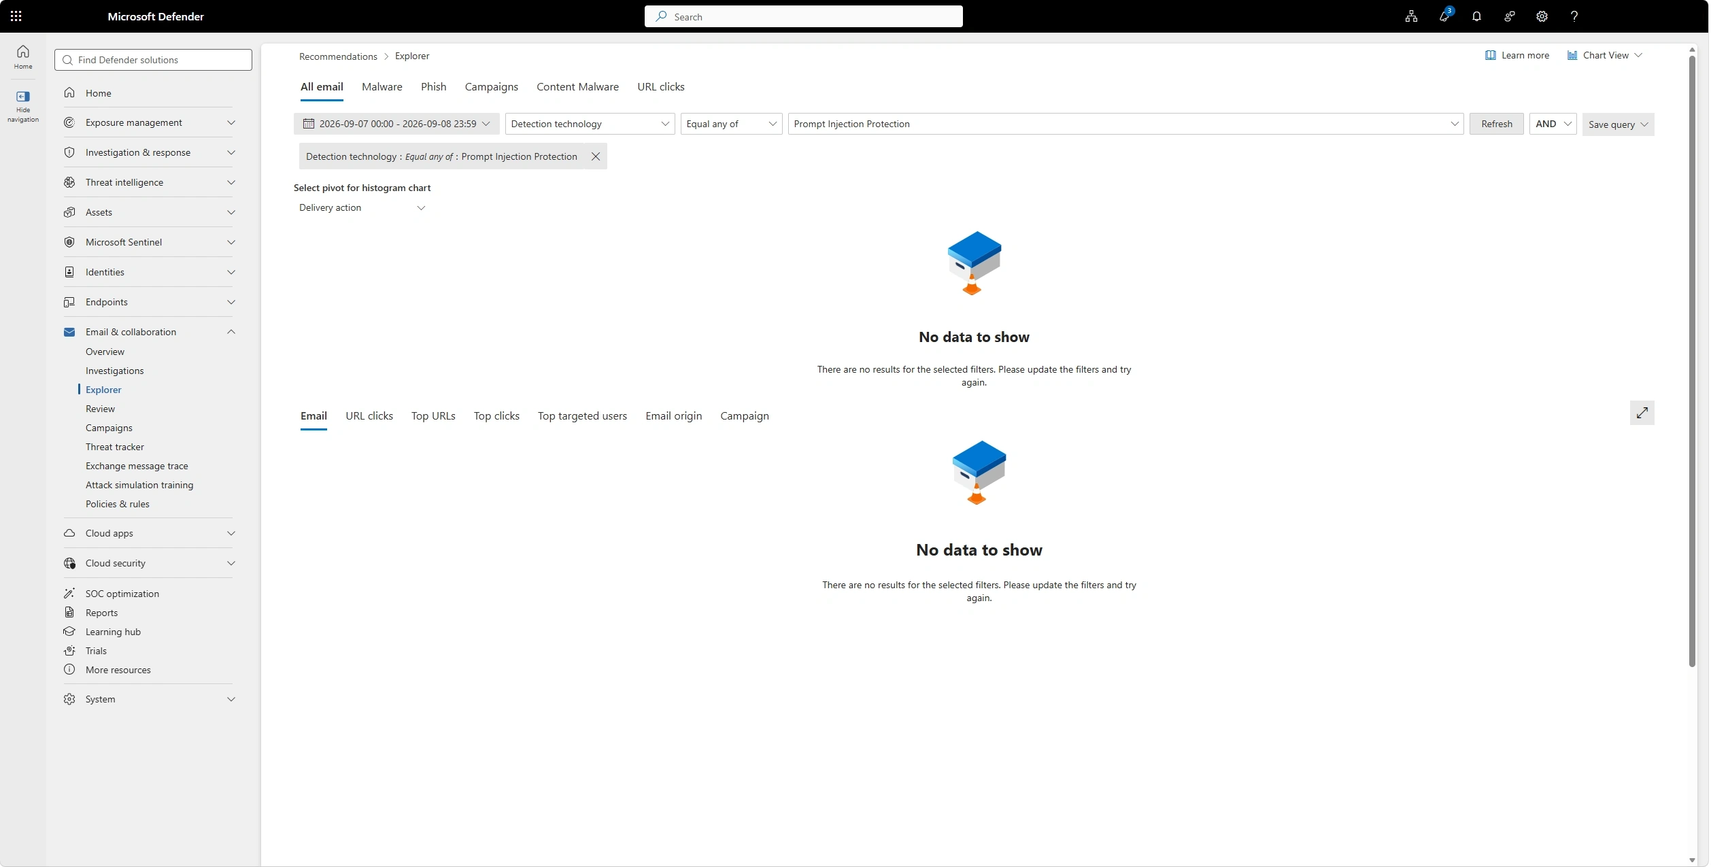The image size is (1711, 867).
Task: Click the System gear icon in sidebar
Action: [x=69, y=699]
